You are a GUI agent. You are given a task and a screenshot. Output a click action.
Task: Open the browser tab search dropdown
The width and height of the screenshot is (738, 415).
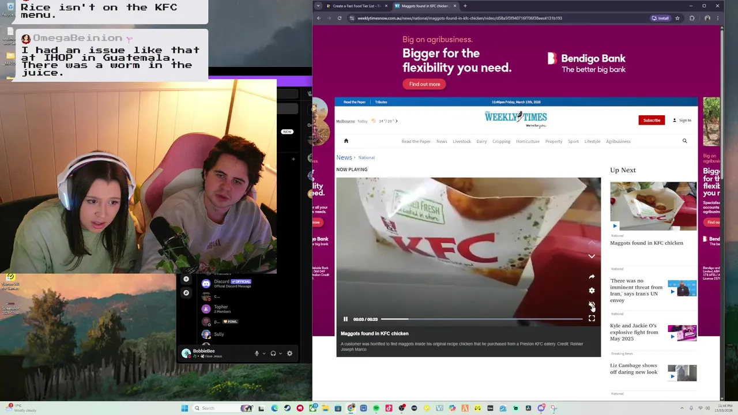[x=318, y=6]
